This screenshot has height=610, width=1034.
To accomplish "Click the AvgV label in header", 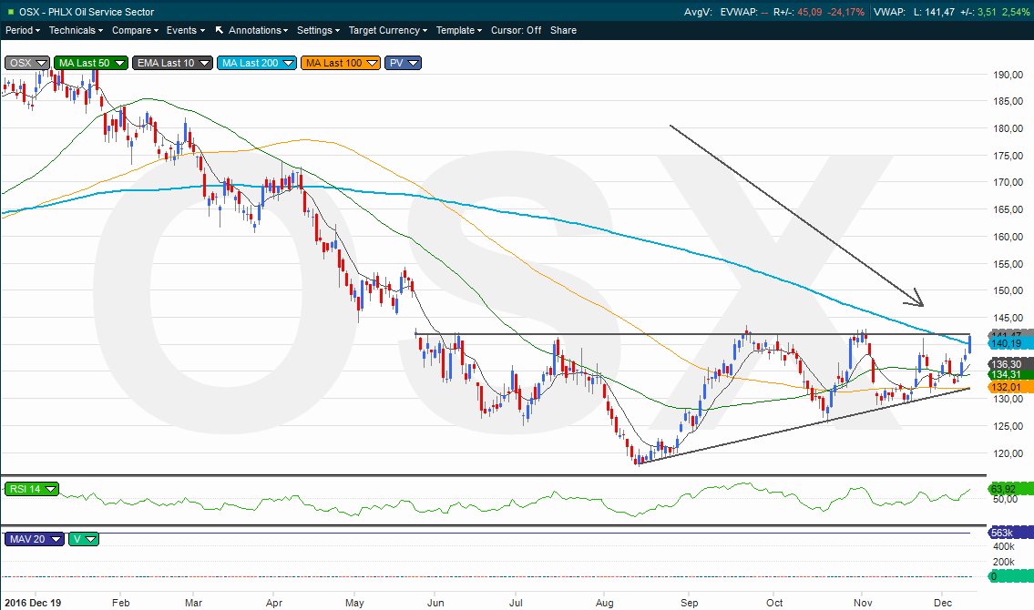I will click(699, 12).
